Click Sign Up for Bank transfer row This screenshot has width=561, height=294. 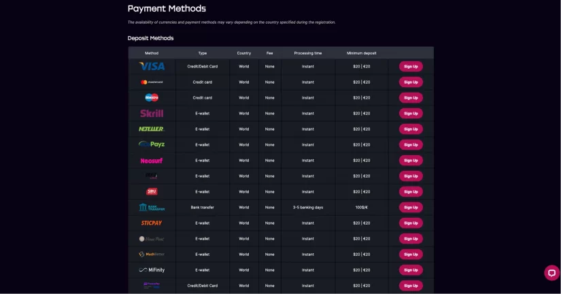pos(411,208)
